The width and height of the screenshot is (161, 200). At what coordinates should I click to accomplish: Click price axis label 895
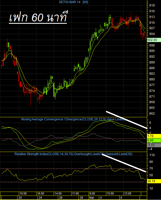pyautogui.click(x=152, y=51)
